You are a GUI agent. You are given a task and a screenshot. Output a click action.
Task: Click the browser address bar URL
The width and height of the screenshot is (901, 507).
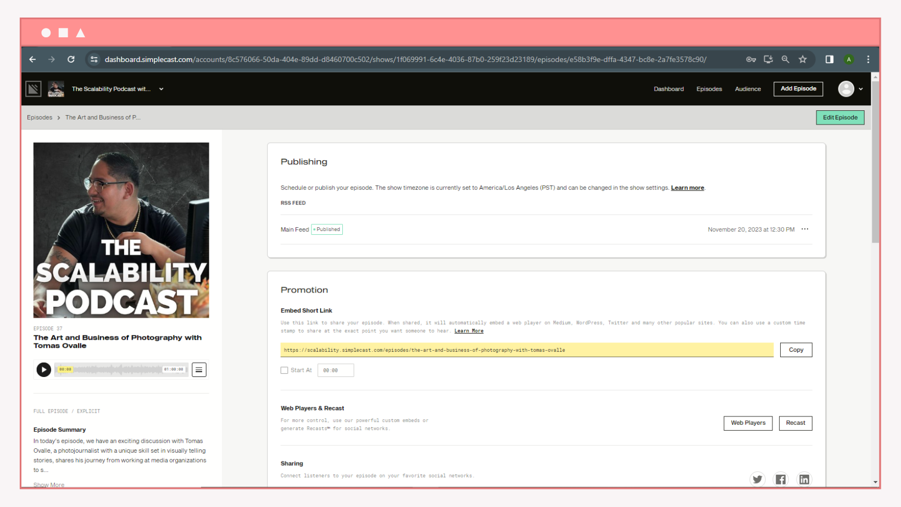(x=405, y=59)
